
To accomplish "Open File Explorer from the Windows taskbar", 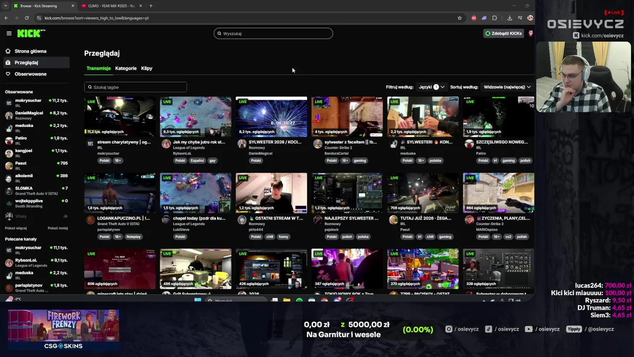I will pyautogui.click(x=287, y=300).
